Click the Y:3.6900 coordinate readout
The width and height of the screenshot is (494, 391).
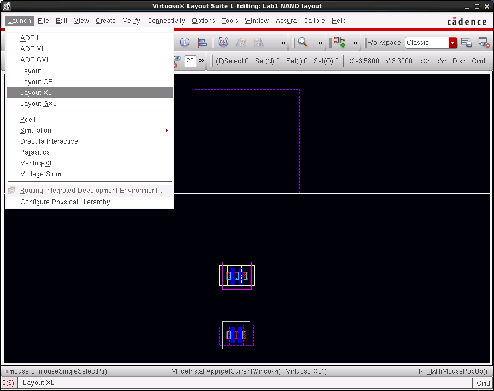(x=399, y=61)
